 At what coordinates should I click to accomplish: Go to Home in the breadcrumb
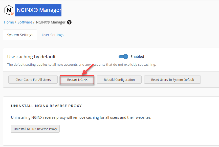click(x=9, y=22)
